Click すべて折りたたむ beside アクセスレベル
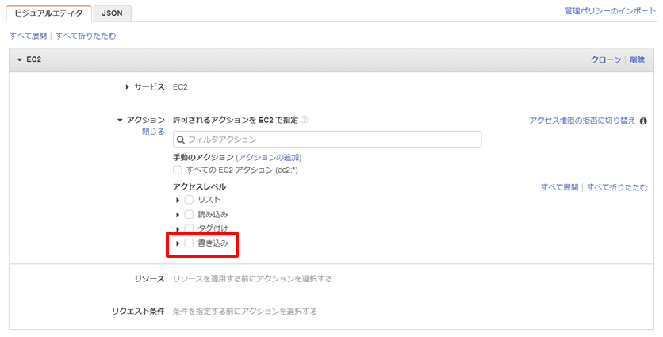Screen dimensions: 663x337 (617, 187)
